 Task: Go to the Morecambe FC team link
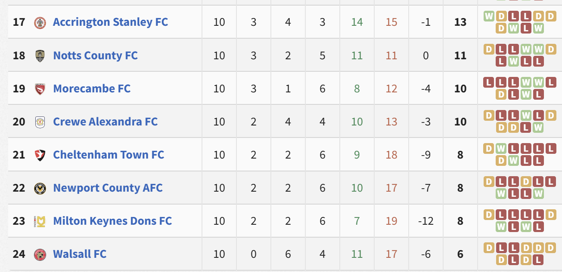[x=92, y=89]
